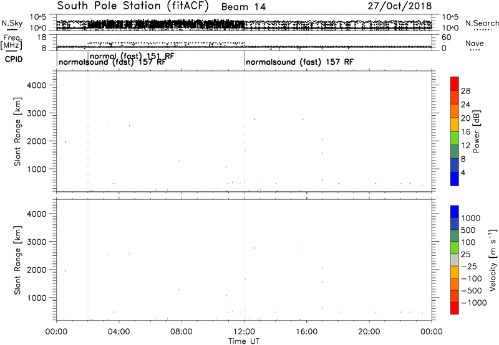This screenshot has width=499, height=345.
Task: Click the frequency trace in the Freq. panel
Action: [244, 47]
